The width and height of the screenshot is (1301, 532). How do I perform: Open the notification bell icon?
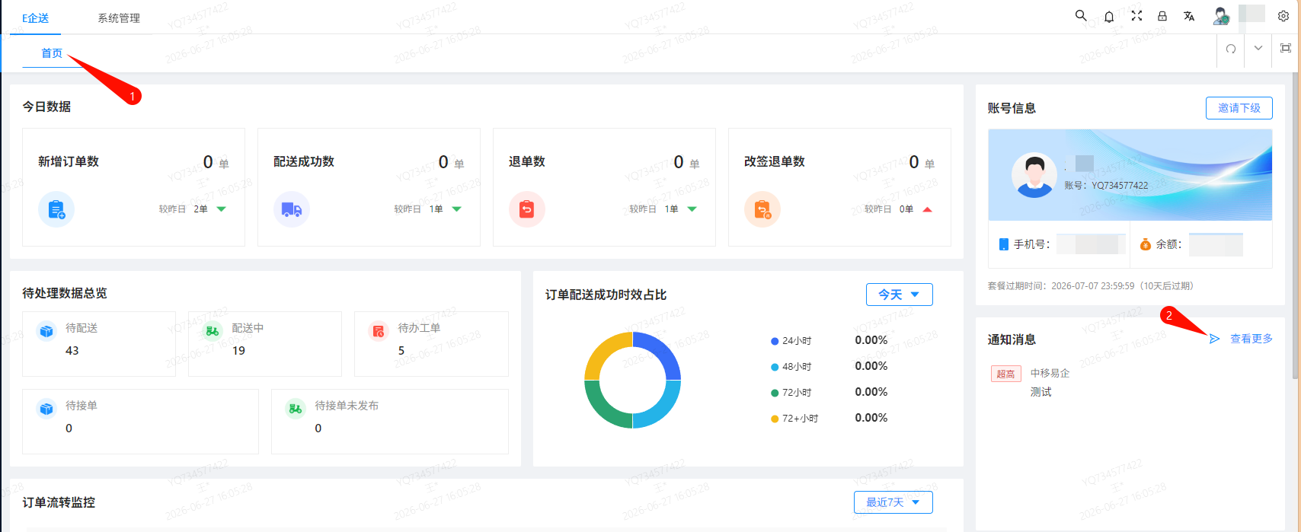1109,16
